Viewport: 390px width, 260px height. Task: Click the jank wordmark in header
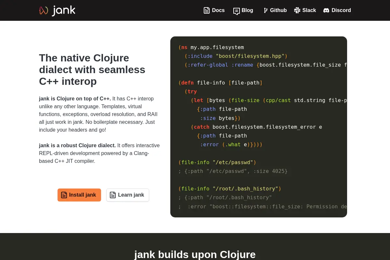[64, 10]
